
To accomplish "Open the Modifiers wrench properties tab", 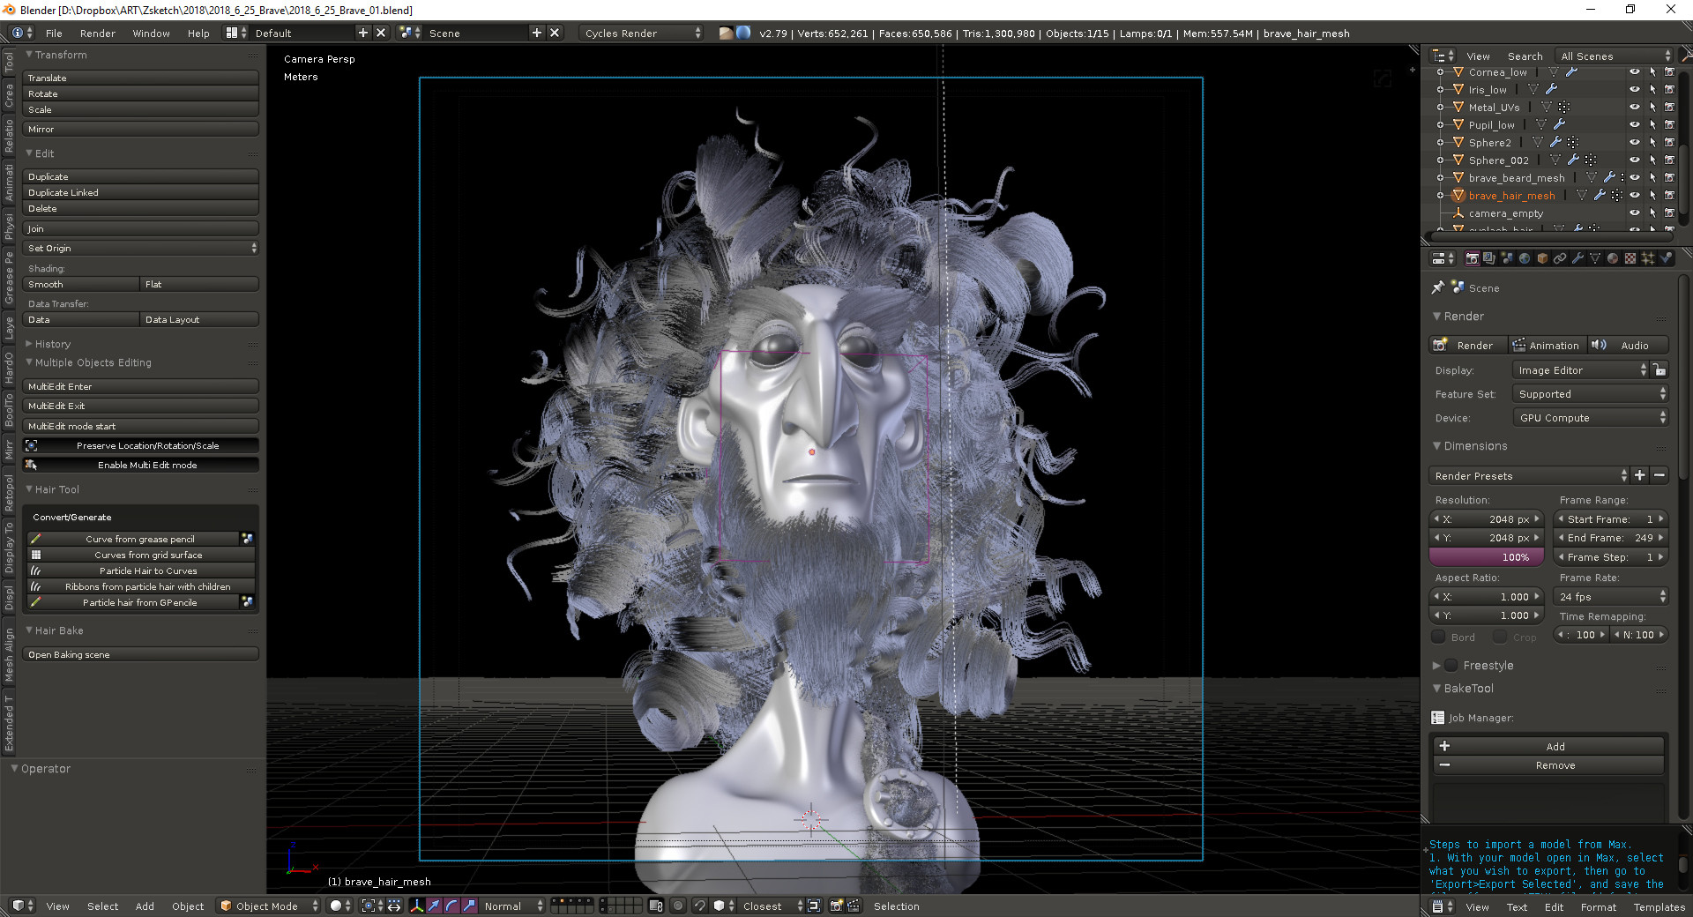I will [1577, 258].
